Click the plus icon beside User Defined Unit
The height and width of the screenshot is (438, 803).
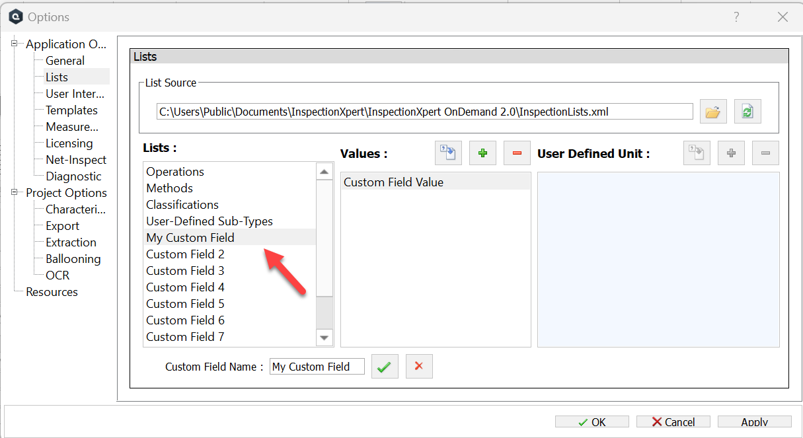[731, 153]
